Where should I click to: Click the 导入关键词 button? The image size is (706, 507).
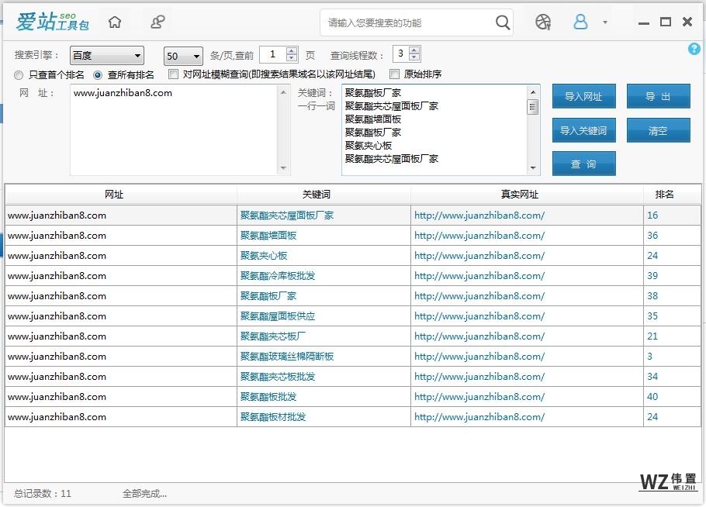click(x=583, y=130)
